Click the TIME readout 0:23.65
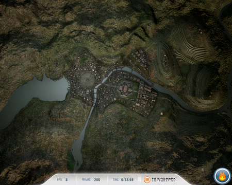Screen dimensions: 232x185 127,179
